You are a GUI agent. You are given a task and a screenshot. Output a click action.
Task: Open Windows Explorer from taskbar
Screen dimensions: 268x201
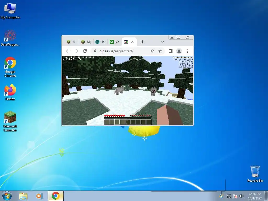23,196
